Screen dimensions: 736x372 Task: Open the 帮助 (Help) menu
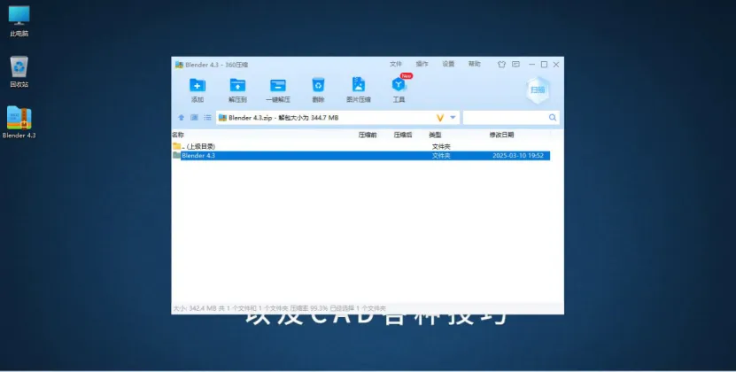click(x=475, y=64)
